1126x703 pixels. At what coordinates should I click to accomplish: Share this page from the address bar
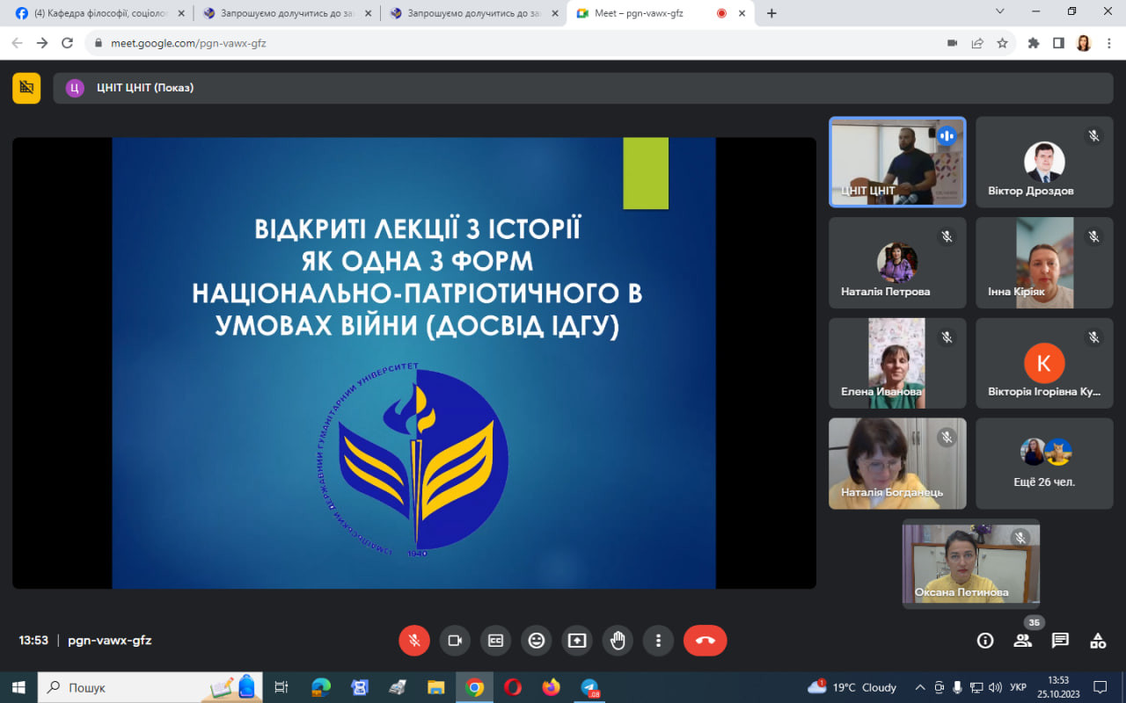[977, 43]
